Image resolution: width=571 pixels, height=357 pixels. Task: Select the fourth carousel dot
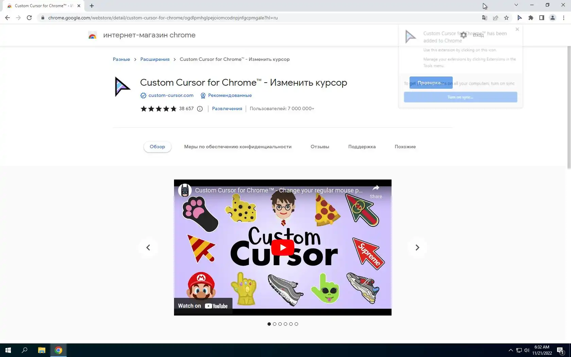click(285, 324)
